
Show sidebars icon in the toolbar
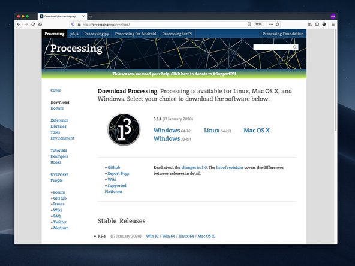click(x=317, y=24)
